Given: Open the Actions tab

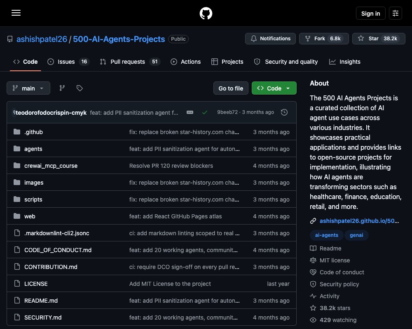Looking at the screenshot, I should (x=185, y=62).
